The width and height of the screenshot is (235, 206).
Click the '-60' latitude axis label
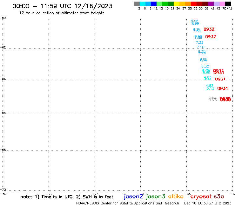pyautogui.click(x=3, y=18)
